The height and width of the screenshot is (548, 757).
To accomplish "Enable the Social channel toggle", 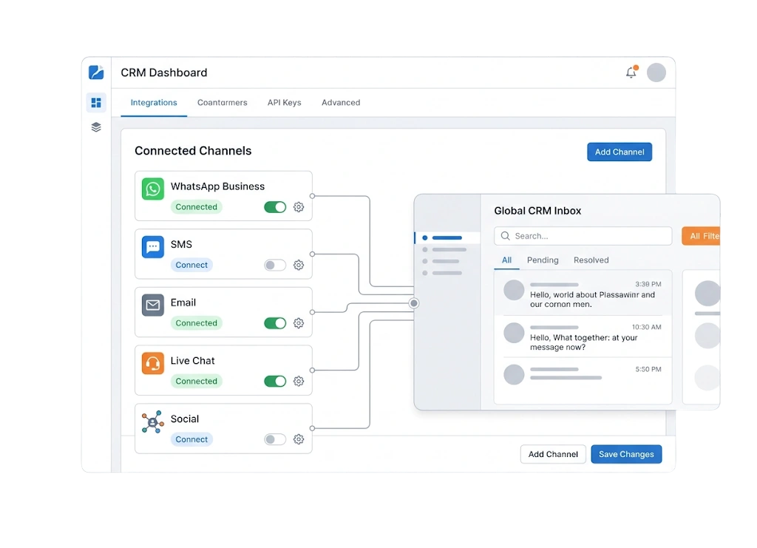I will tap(275, 439).
